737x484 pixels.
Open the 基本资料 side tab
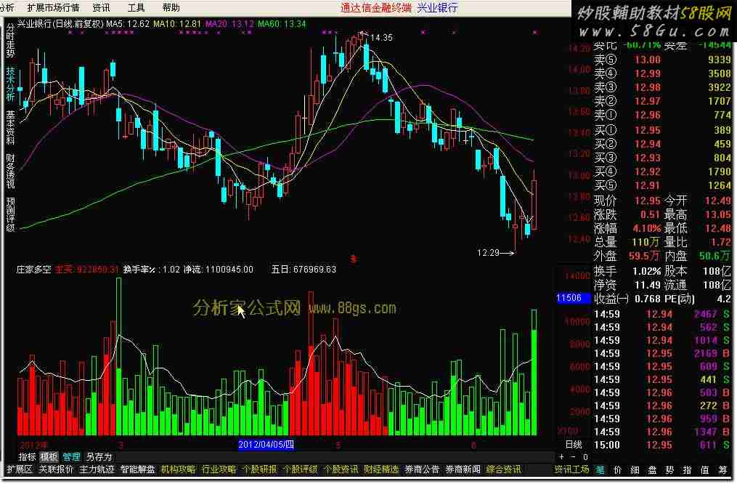10,127
